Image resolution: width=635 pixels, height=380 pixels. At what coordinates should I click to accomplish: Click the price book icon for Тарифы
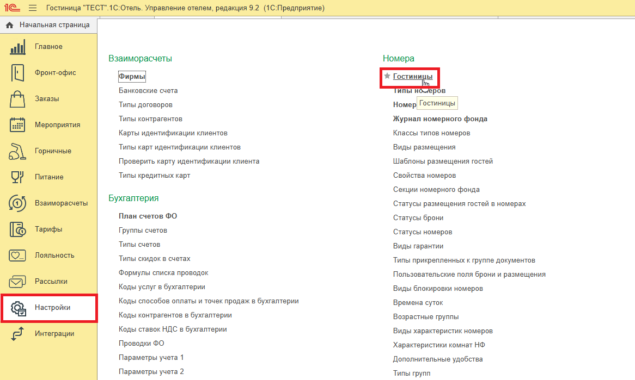tap(17, 229)
